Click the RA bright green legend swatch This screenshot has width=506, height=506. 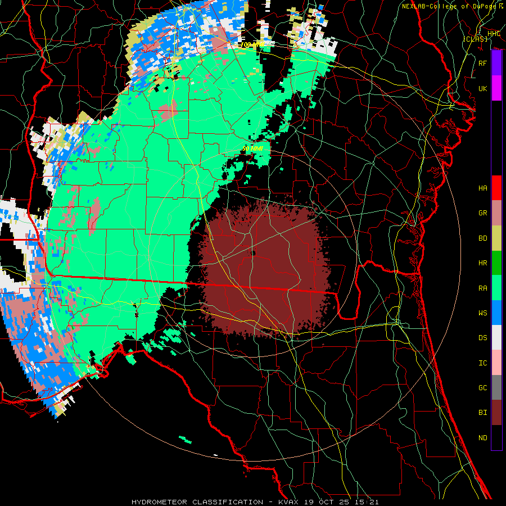[496, 288]
